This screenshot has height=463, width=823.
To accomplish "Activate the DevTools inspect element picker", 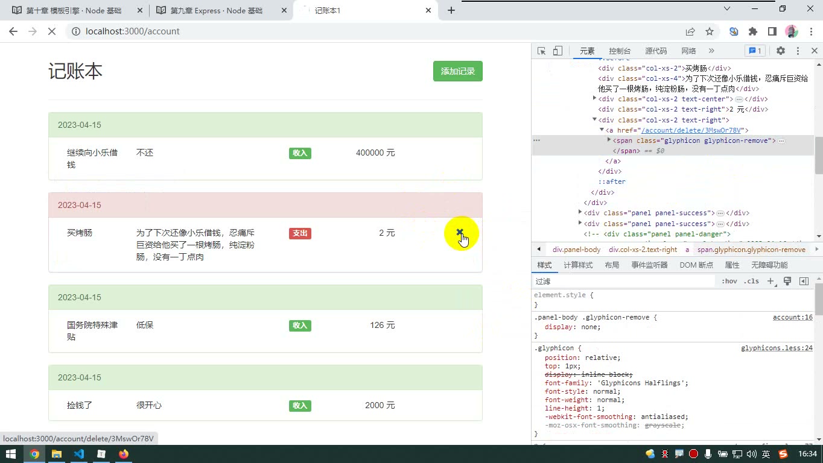I will pyautogui.click(x=541, y=51).
